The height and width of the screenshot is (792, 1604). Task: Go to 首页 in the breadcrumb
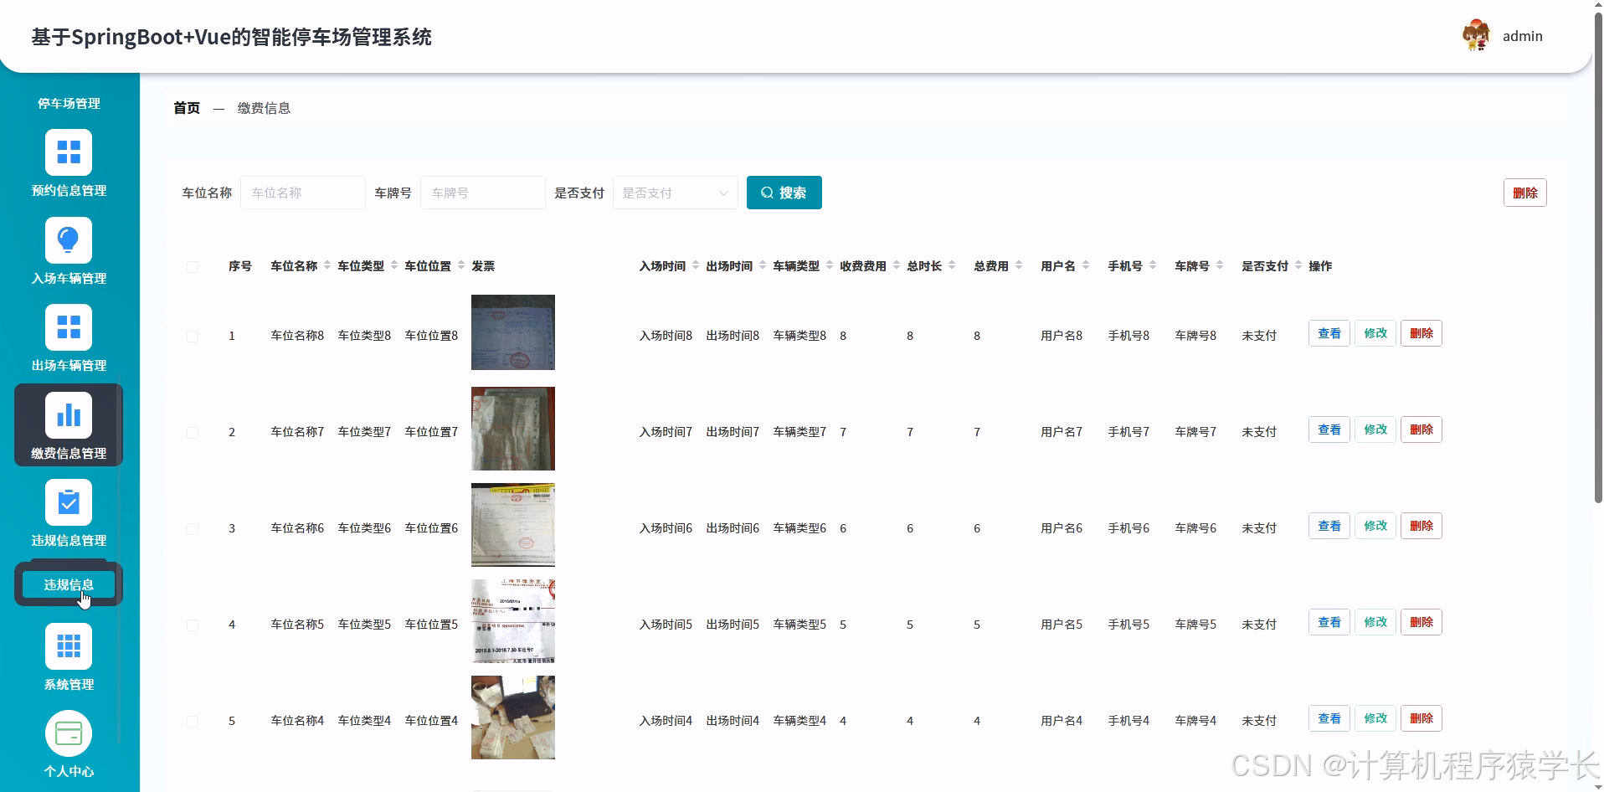(x=187, y=108)
